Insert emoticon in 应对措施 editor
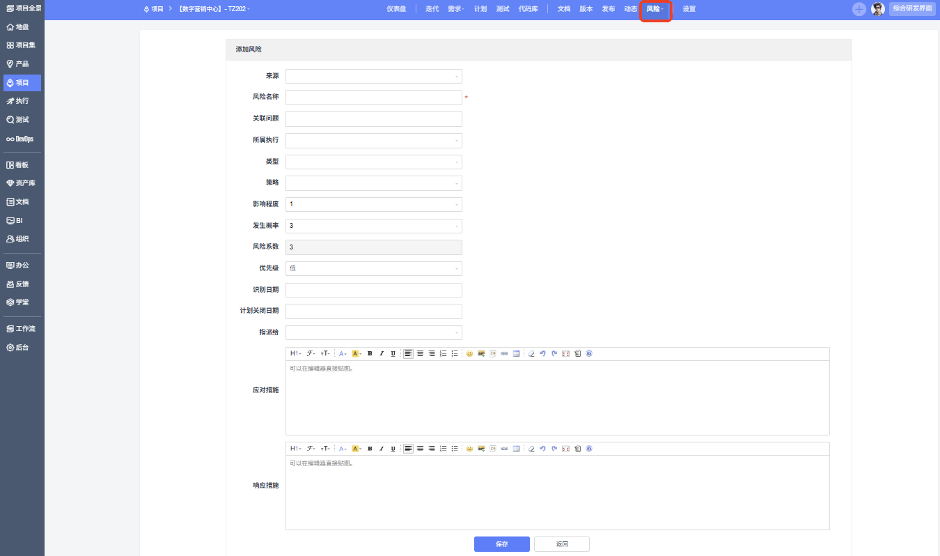940x556 pixels. click(469, 353)
